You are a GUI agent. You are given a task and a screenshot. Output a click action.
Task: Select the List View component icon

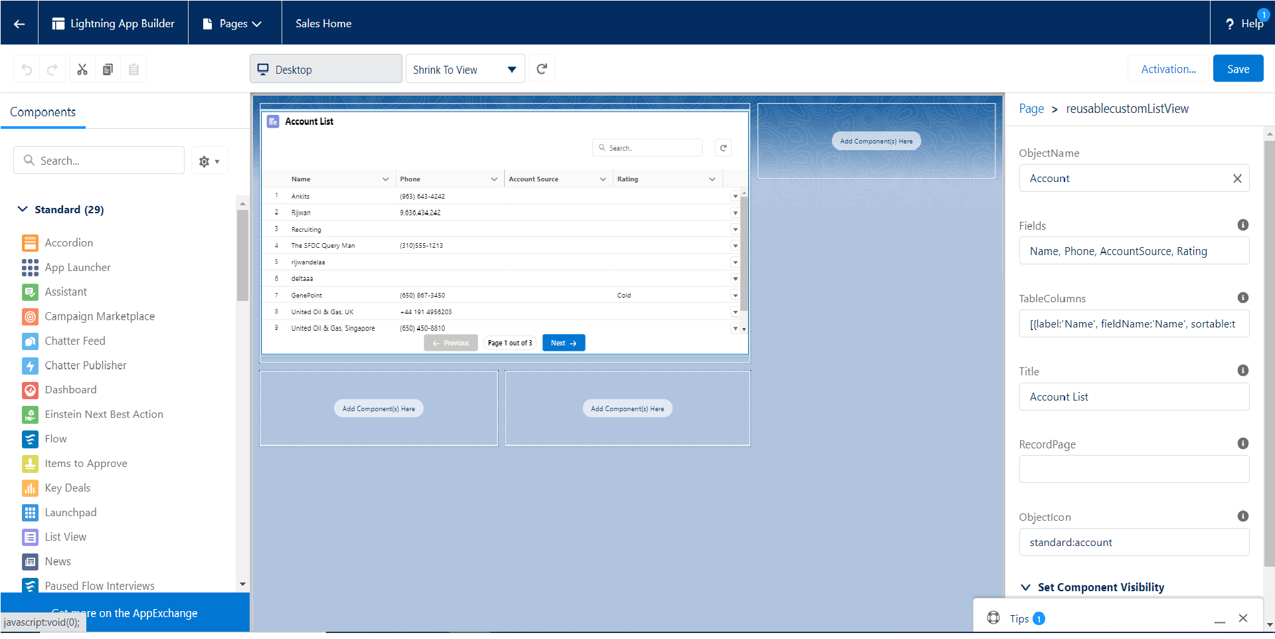30,537
